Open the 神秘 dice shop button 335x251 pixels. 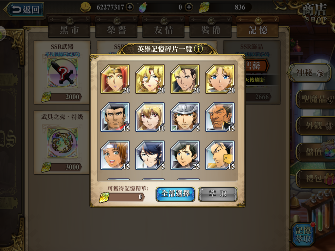pyautogui.click(x=310, y=73)
